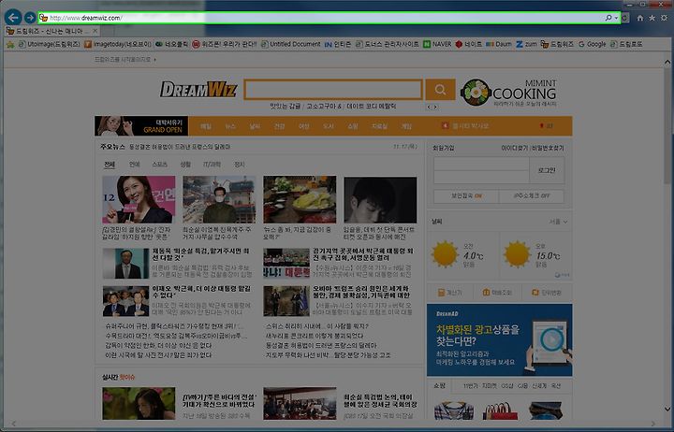This screenshot has width=674, height=432.
Task: Open the zum bookmark
Action: tap(526, 44)
